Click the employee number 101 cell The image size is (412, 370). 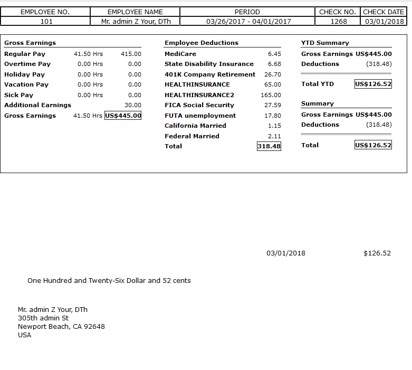(x=45, y=21)
